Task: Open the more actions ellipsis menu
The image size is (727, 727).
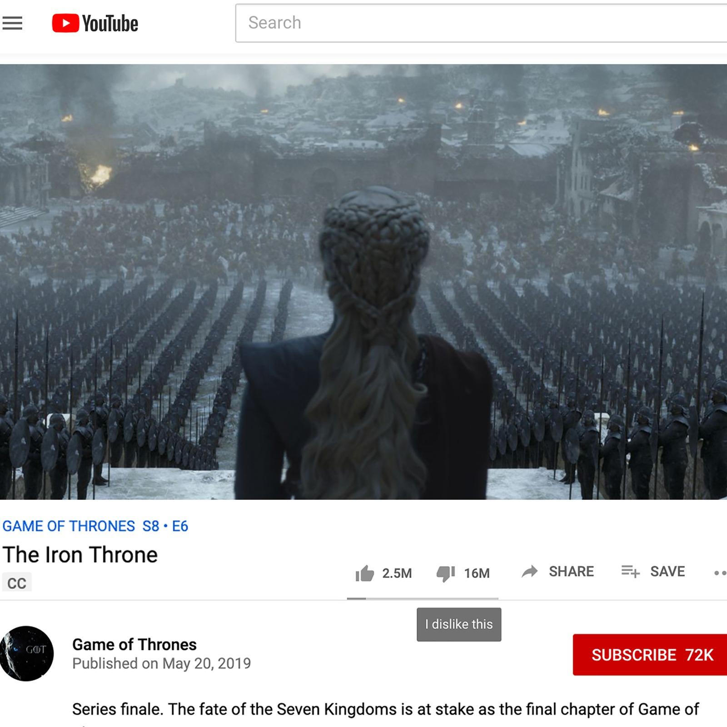Action: [x=720, y=573]
